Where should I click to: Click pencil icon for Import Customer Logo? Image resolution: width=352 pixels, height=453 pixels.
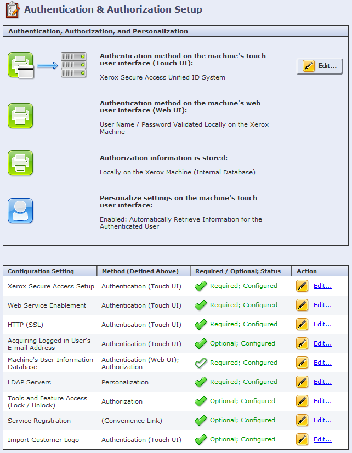coord(302,439)
